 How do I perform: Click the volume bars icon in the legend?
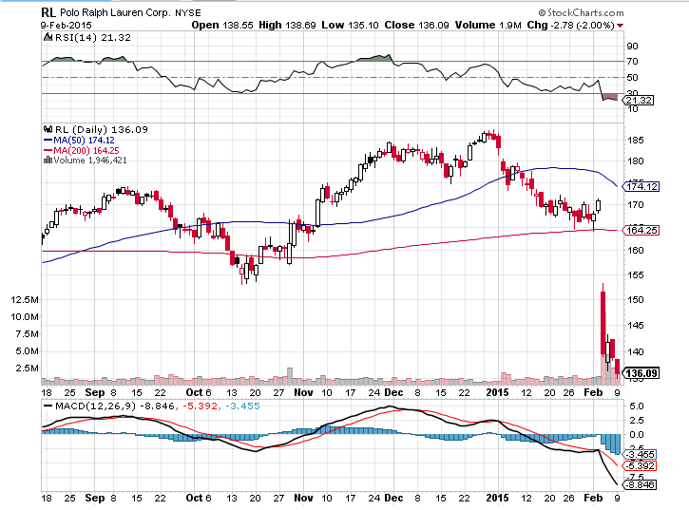48,161
